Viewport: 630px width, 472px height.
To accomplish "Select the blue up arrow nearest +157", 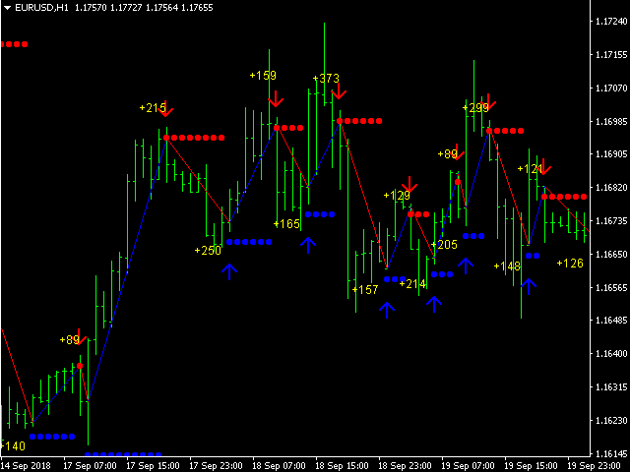I will (x=387, y=311).
